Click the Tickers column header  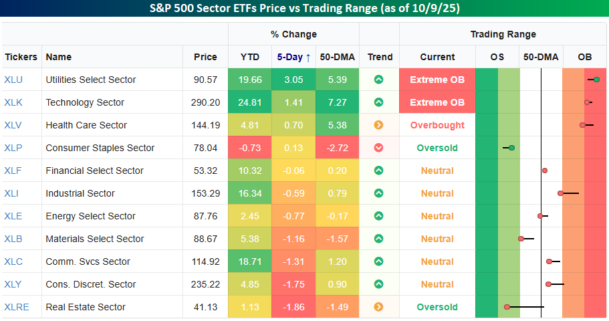21,57
